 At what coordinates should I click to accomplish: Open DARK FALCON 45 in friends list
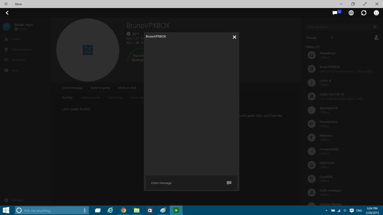[342, 97]
